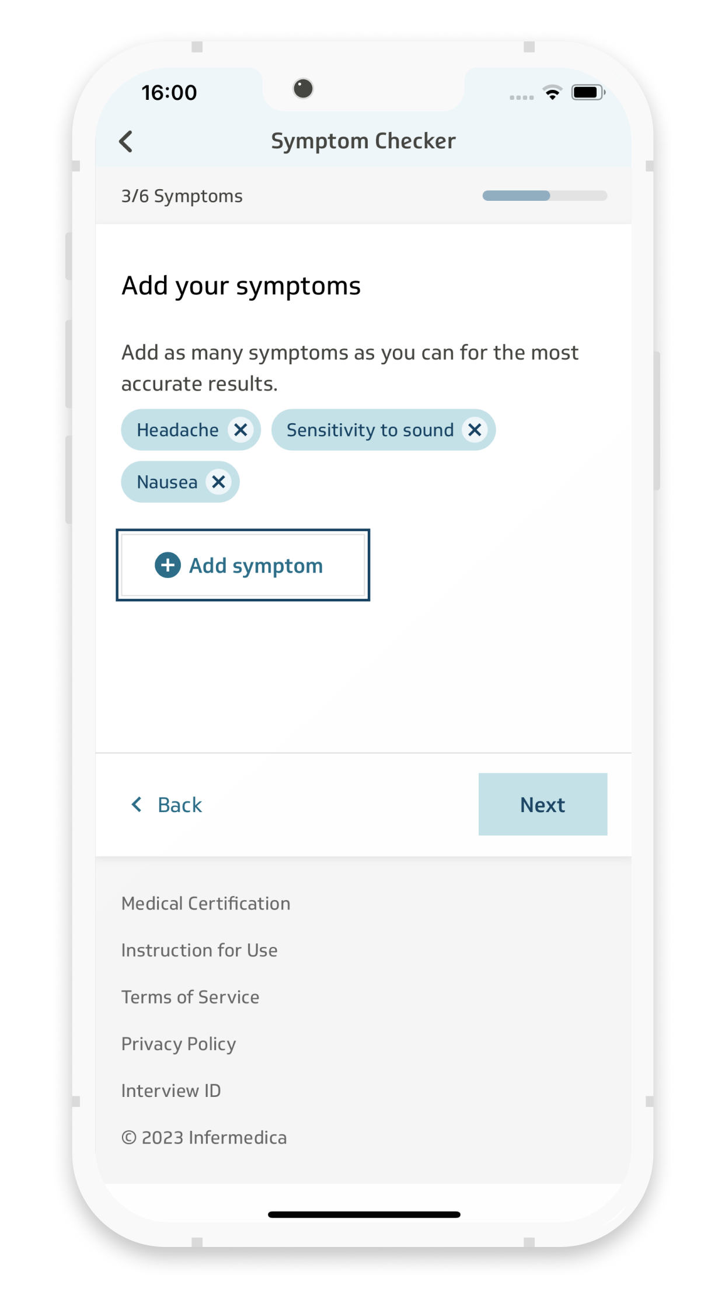Tap the chevron beside Back
Image resolution: width=725 pixels, height=1289 pixels.
[137, 804]
